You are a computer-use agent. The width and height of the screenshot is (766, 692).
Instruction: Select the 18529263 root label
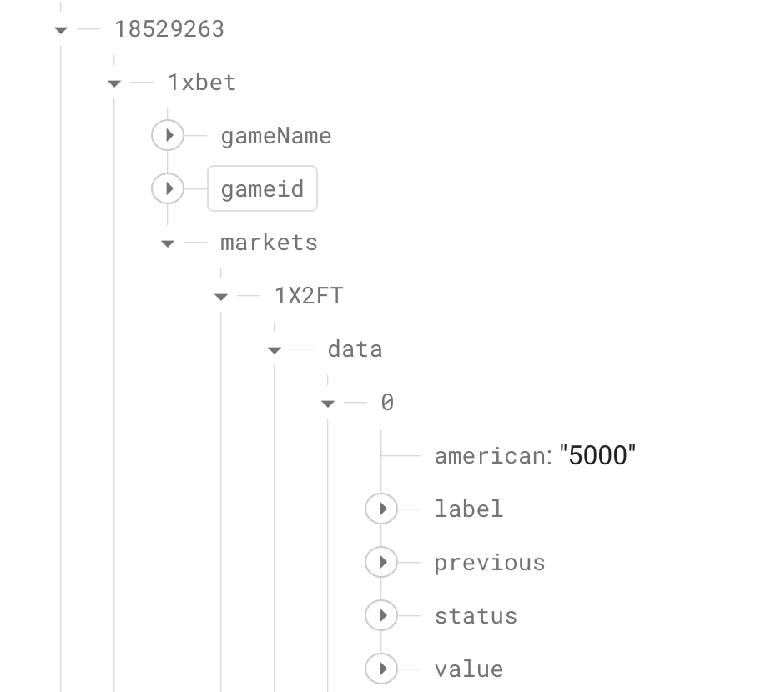click(x=169, y=28)
